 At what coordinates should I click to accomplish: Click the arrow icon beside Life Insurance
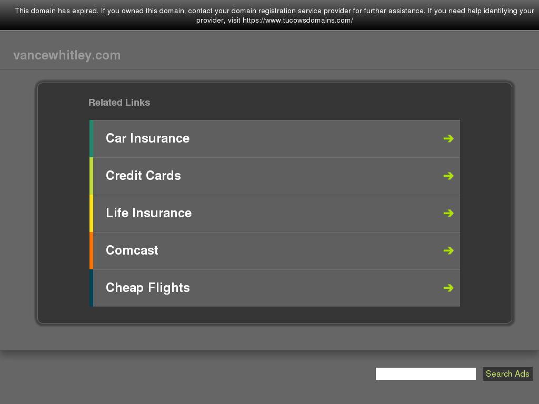[448, 213]
